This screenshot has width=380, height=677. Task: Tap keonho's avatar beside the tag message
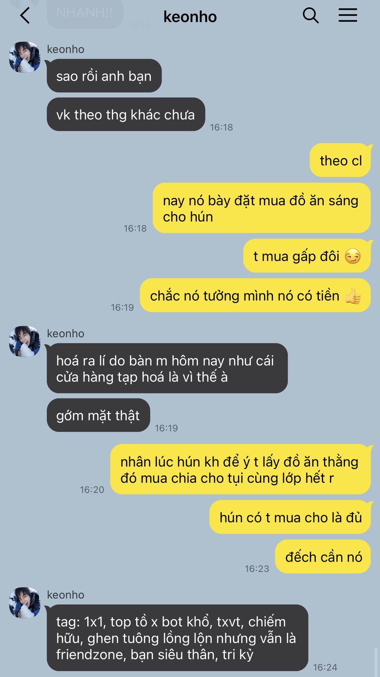25,603
